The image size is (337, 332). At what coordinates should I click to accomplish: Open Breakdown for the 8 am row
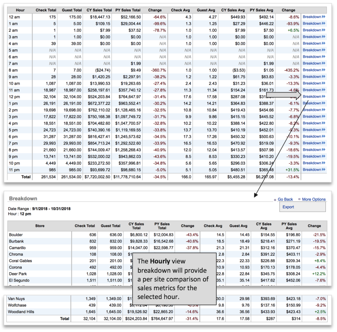tap(314, 70)
